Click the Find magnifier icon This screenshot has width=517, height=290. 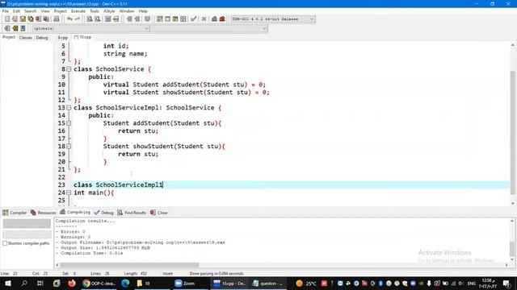click(90, 19)
